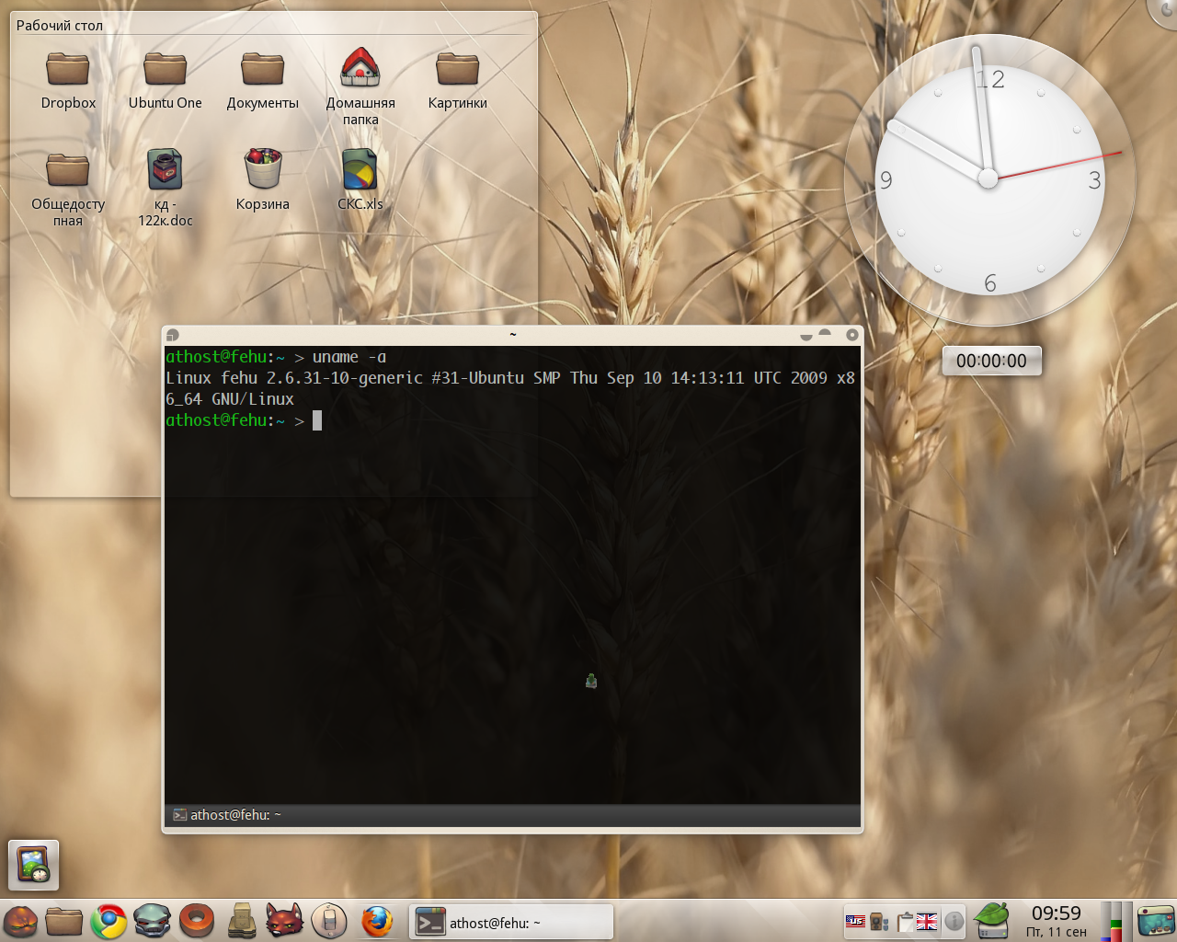Open the terminal window menu button
Image resolution: width=1177 pixels, height=942 pixels.
click(173, 336)
